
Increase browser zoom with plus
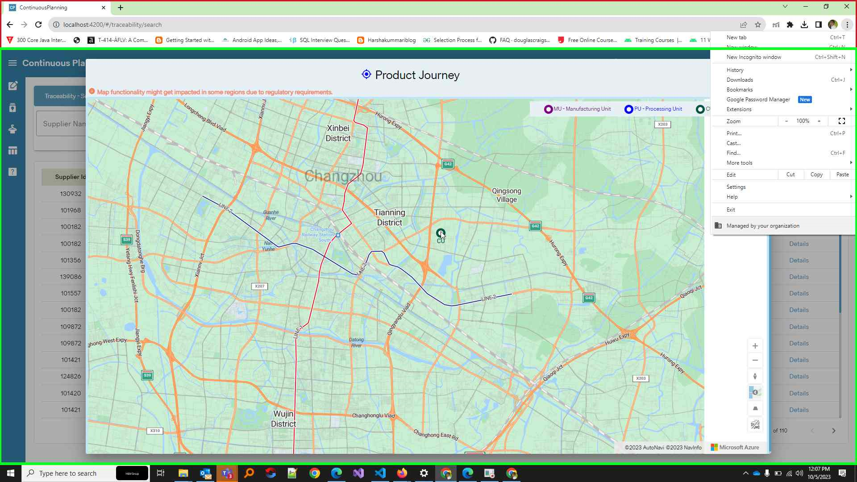[x=819, y=121]
